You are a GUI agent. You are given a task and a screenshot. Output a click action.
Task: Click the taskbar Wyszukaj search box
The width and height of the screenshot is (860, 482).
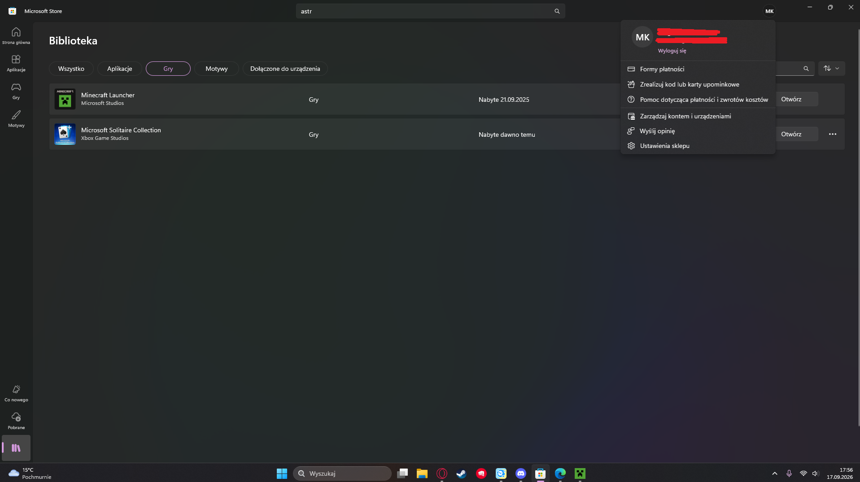tap(342, 473)
